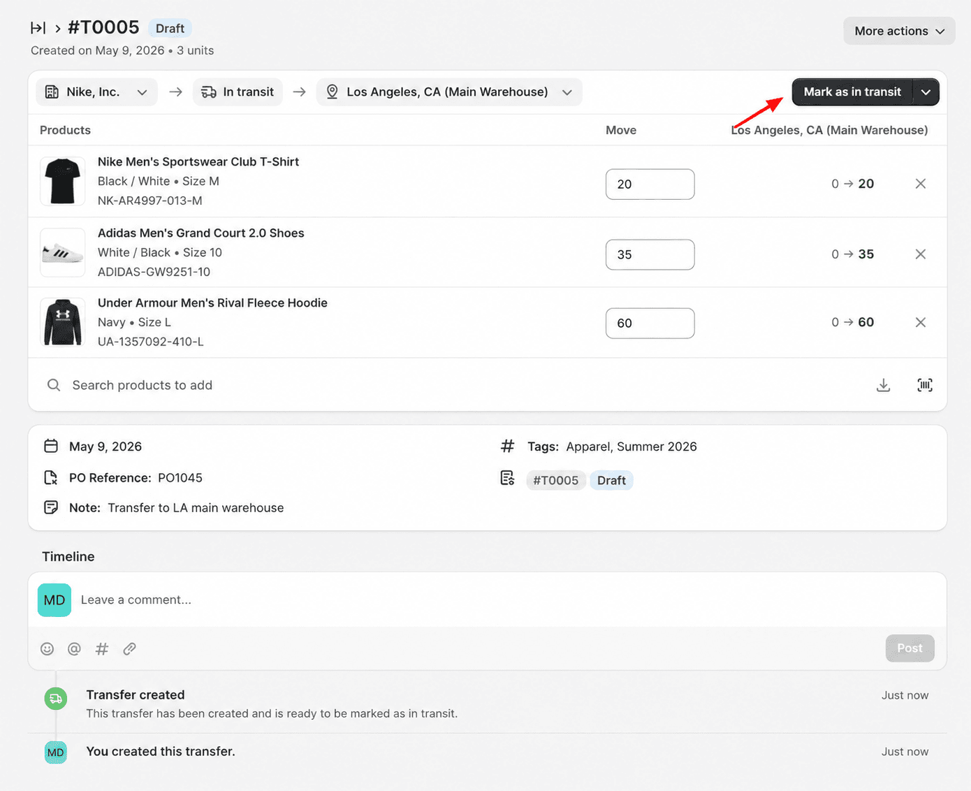This screenshot has width=971, height=791.
Task: Click the '0 → 20' inventory change value
Action: (853, 184)
